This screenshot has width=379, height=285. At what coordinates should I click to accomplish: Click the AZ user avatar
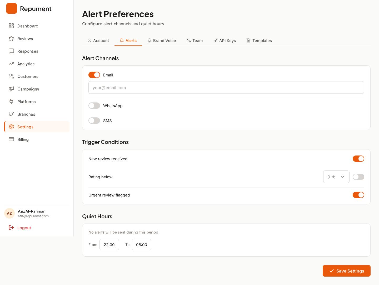click(9, 213)
